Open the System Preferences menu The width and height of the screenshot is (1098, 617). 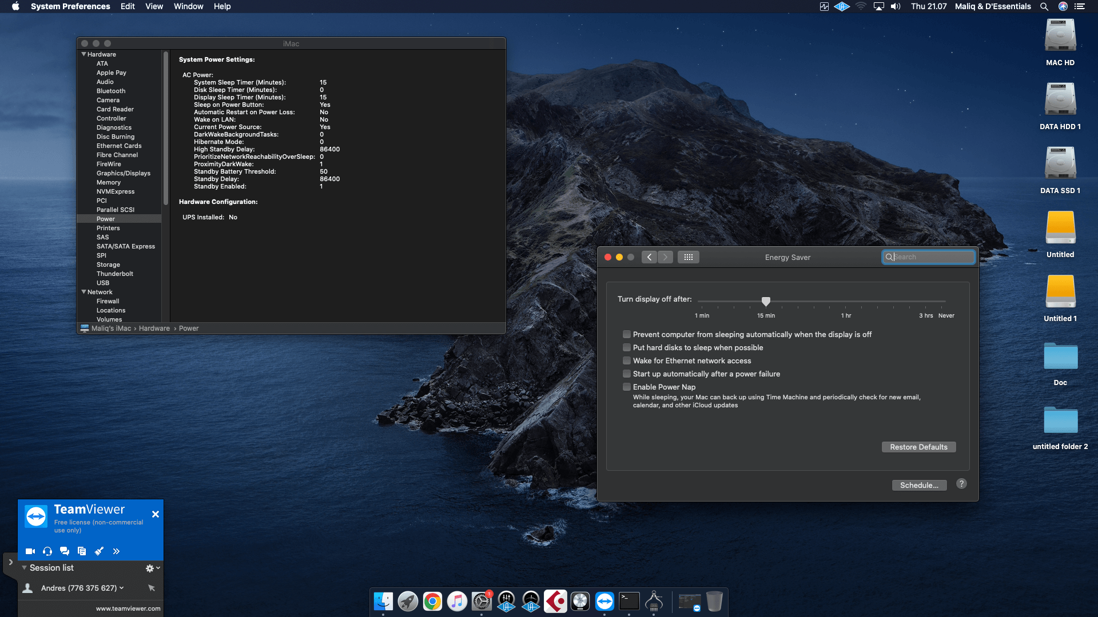tap(71, 6)
